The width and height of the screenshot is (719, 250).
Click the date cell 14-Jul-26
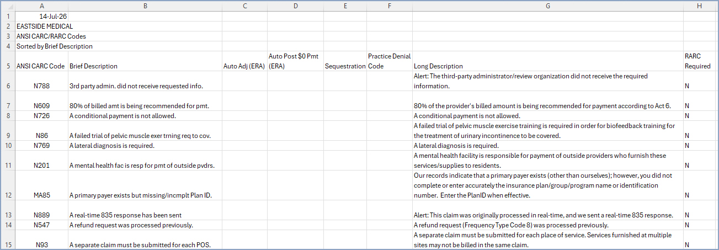42,17
